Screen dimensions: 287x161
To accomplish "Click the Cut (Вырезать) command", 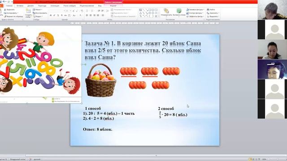I will (9, 10).
